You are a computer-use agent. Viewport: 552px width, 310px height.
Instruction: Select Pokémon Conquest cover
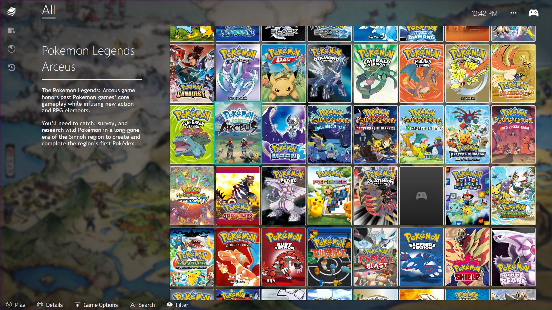click(192, 73)
